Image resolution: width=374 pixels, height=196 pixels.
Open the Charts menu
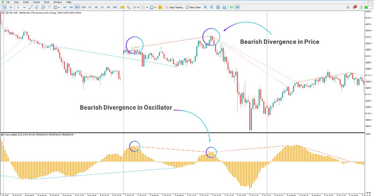pyautogui.click(x=36, y=2)
